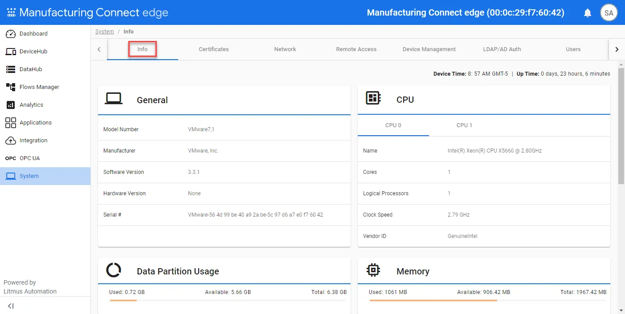625x314 pixels.
Task: Open DeviceHub menu item
Action: [45, 52]
